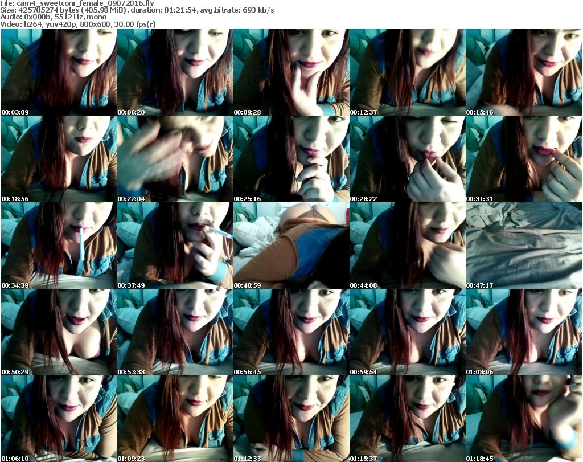Viewport: 583px width, 462px height.
Task: Select the 'Size: 425705274 bytes' header line
Action: pos(137,10)
